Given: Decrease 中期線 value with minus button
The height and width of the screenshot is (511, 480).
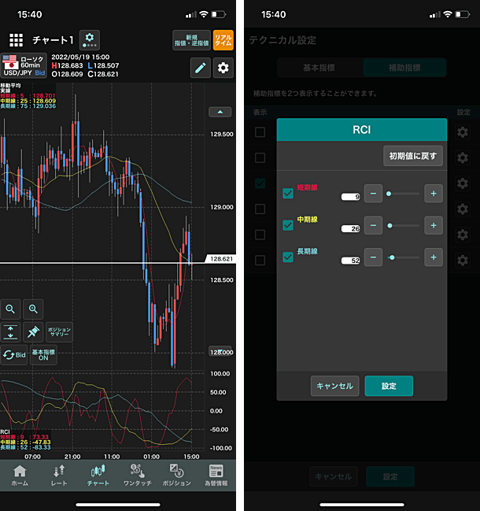Looking at the screenshot, I should [373, 225].
